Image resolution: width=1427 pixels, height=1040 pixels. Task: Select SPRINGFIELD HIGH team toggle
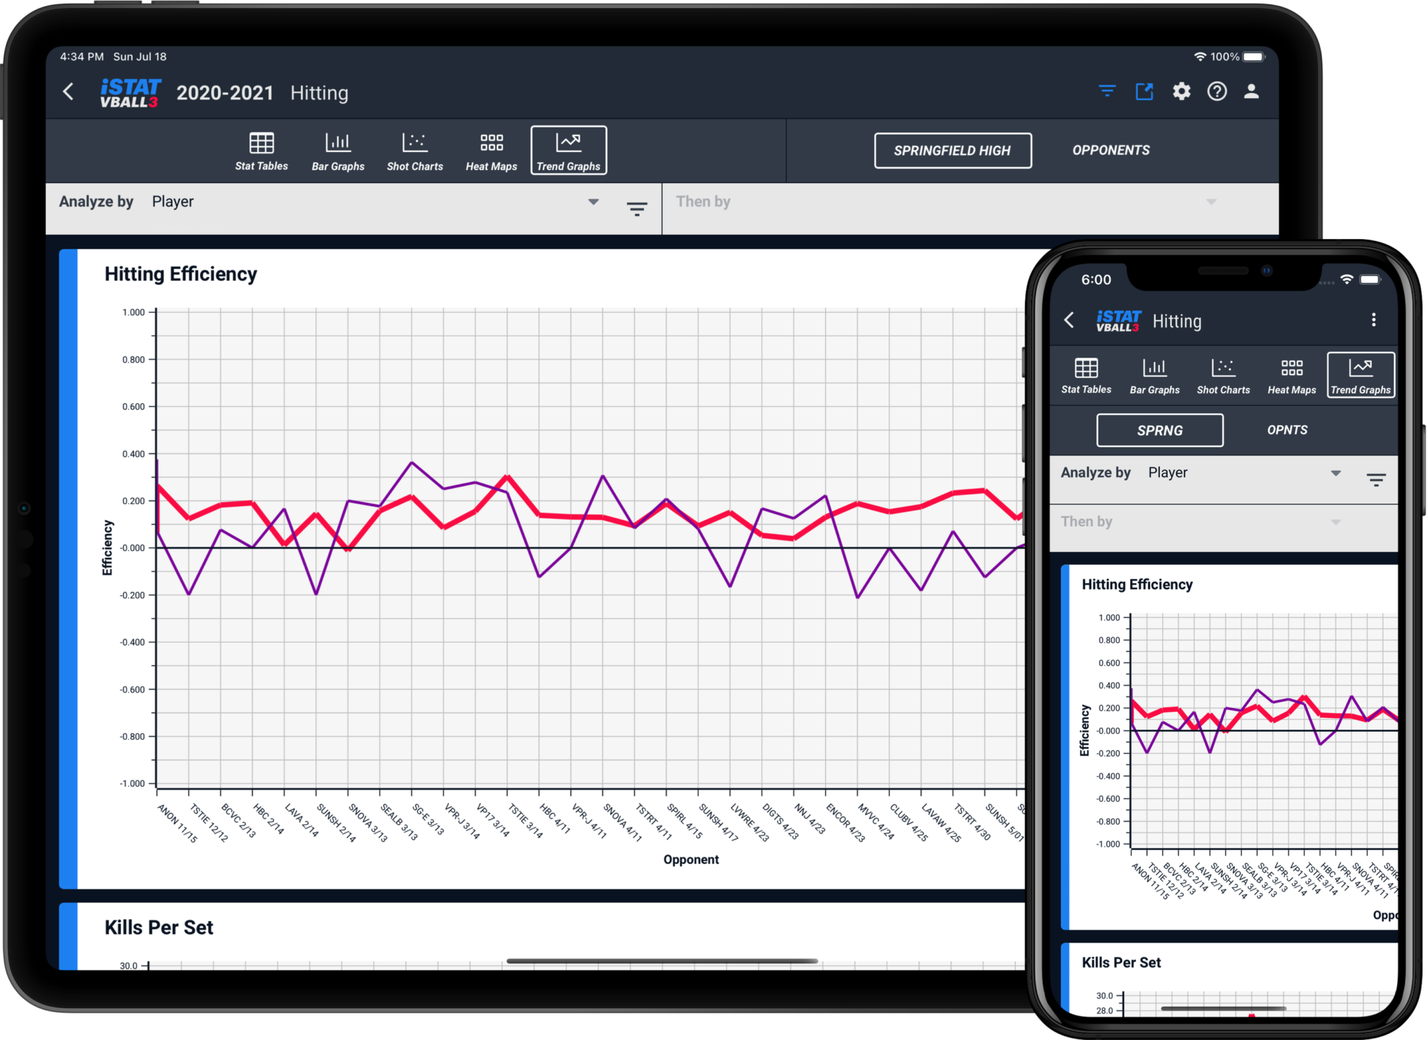(952, 150)
